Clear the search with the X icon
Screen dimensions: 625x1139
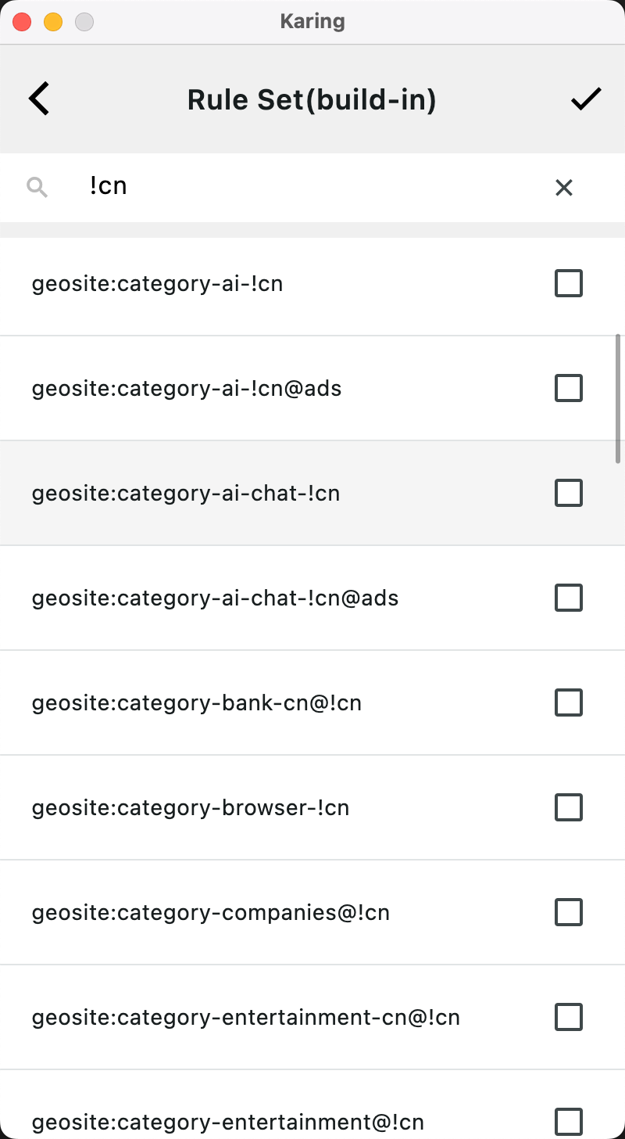(564, 187)
